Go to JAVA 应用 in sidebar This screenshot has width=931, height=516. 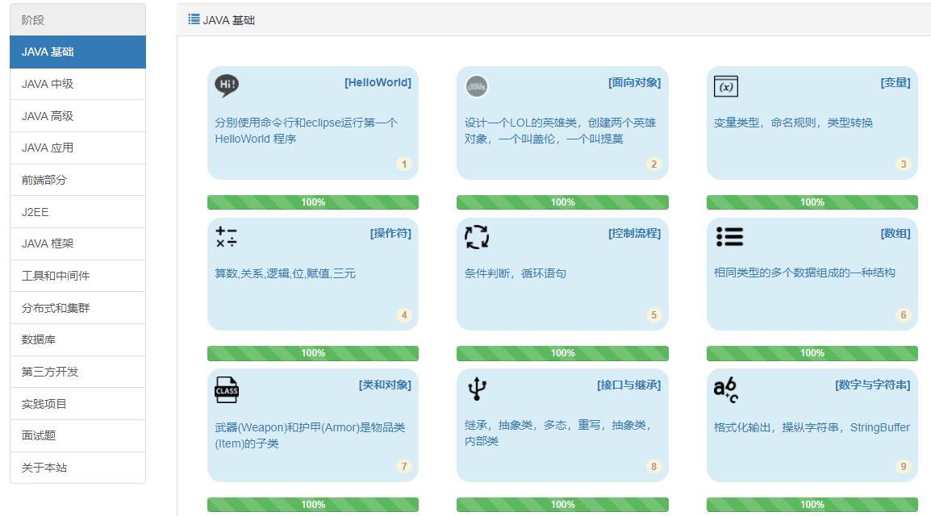[77, 148]
